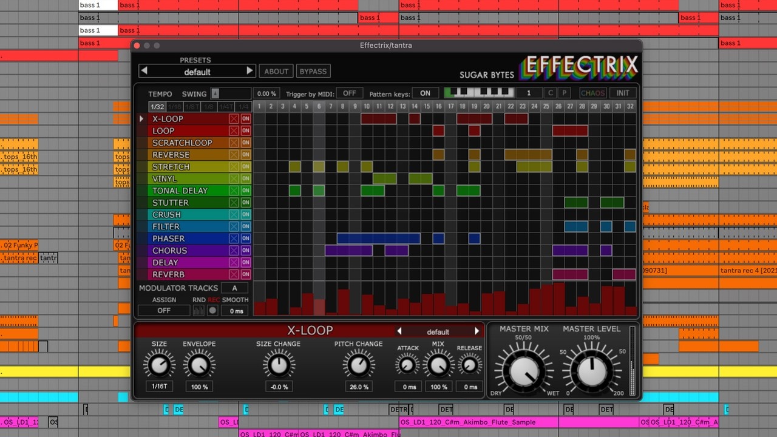Click the INIT button
This screenshot has width=777, height=437.
(x=623, y=93)
